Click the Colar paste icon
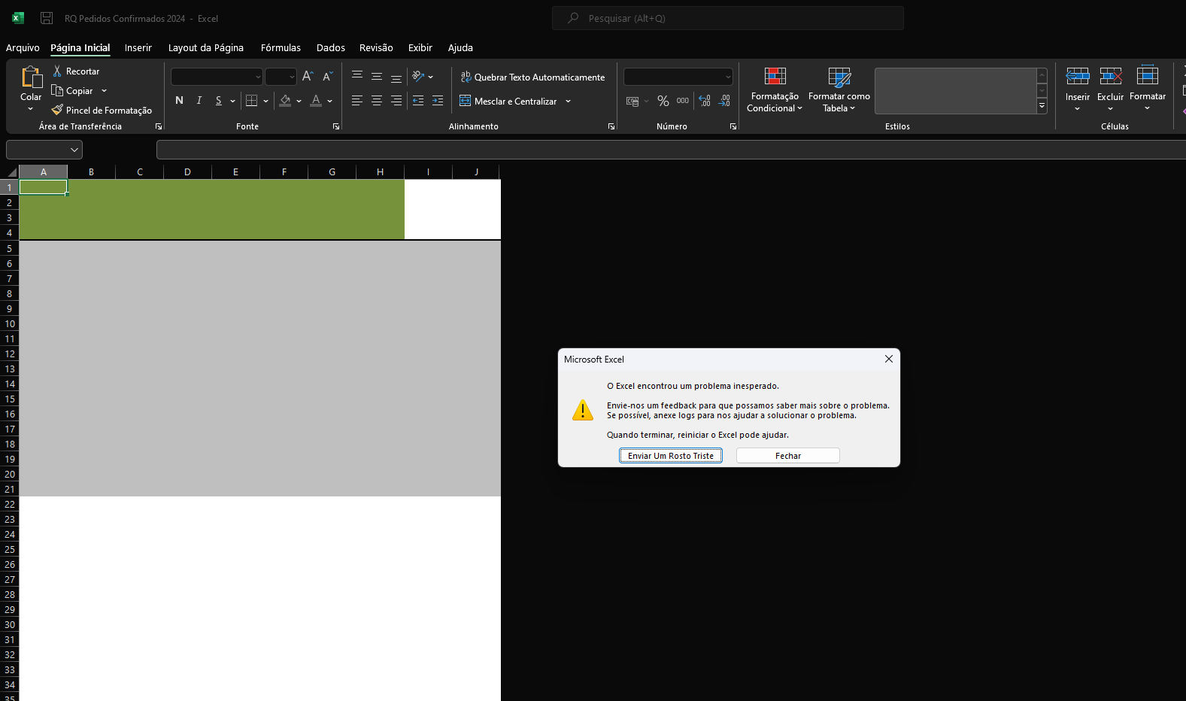 click(x=31, y=77)
